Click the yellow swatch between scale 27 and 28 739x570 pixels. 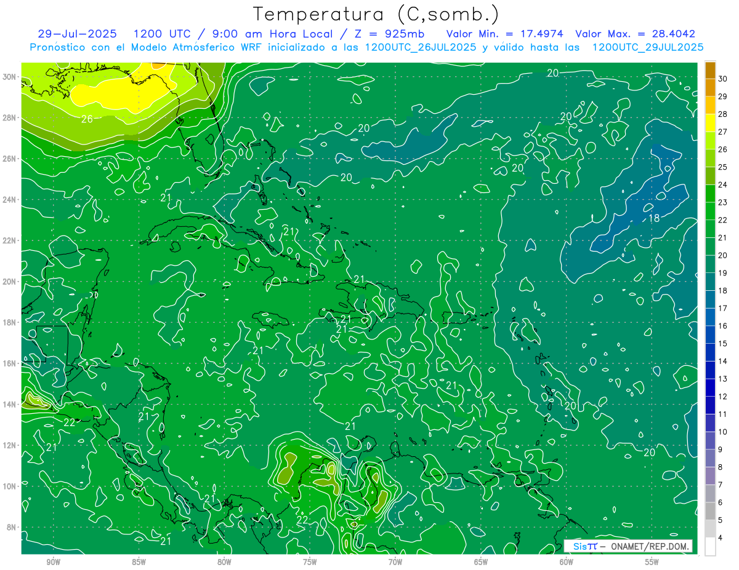[710, 123]
